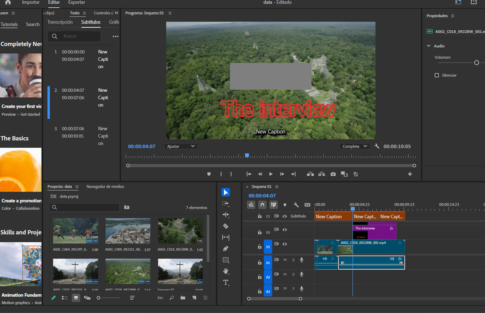Collapse the Audio section in Propiedades

point(429,46)
